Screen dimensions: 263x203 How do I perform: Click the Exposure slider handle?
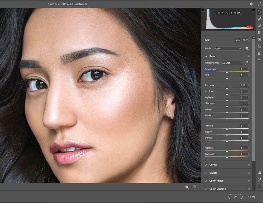(x=227, y=88)
